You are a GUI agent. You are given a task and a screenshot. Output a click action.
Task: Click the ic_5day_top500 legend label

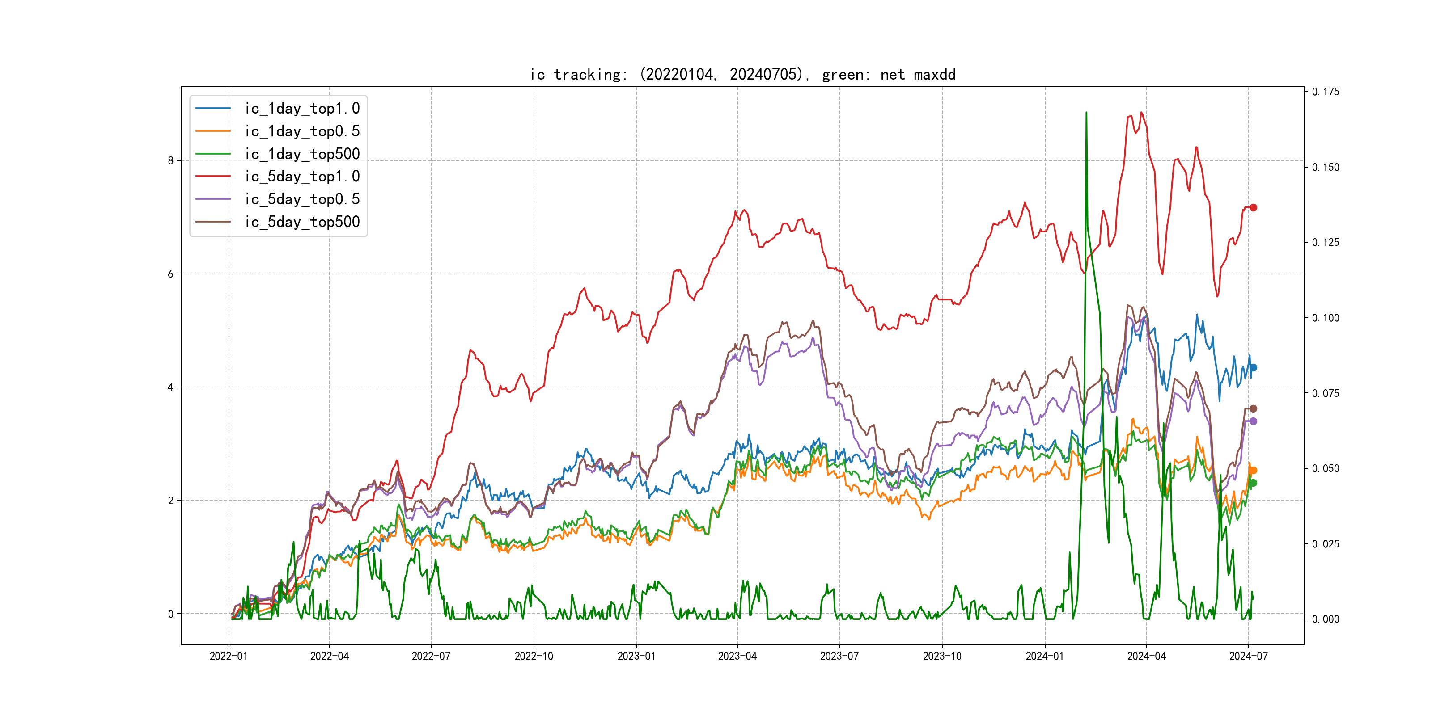302,222
